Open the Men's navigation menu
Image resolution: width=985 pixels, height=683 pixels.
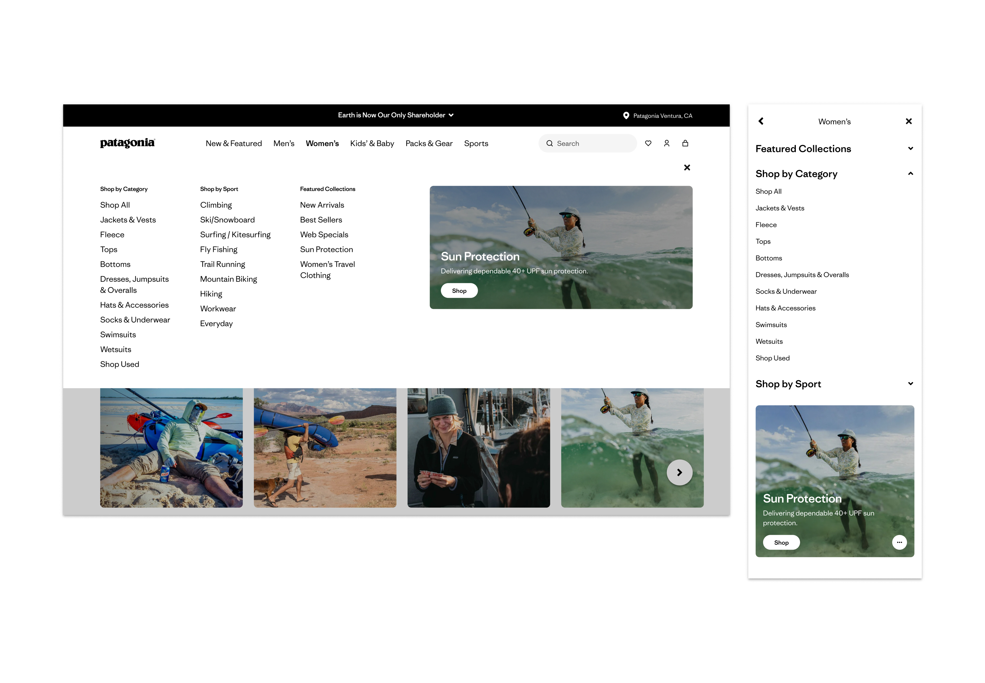pos(284,144)
